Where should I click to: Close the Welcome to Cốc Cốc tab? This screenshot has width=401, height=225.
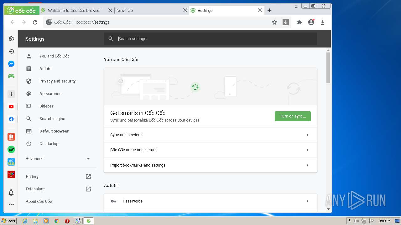click(110, 10)
